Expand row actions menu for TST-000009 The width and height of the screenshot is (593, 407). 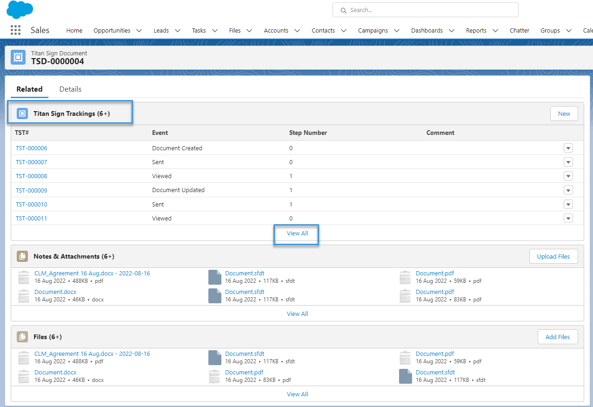568,190
